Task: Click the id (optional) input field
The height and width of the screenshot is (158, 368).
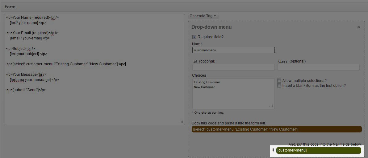Action: click(233, 67)
